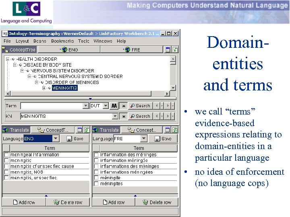Select the right Concept... tab
The image size is (290, 217).
tap(142, 130)
